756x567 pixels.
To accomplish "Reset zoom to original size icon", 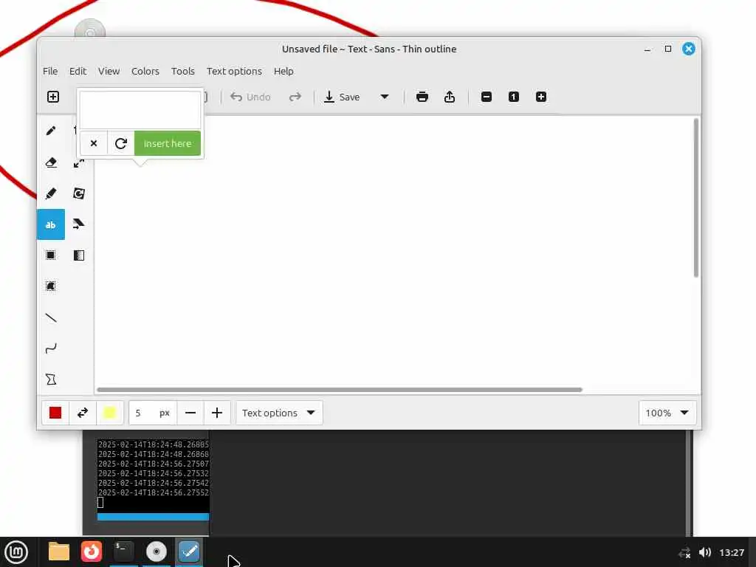I will click(514, 97).
